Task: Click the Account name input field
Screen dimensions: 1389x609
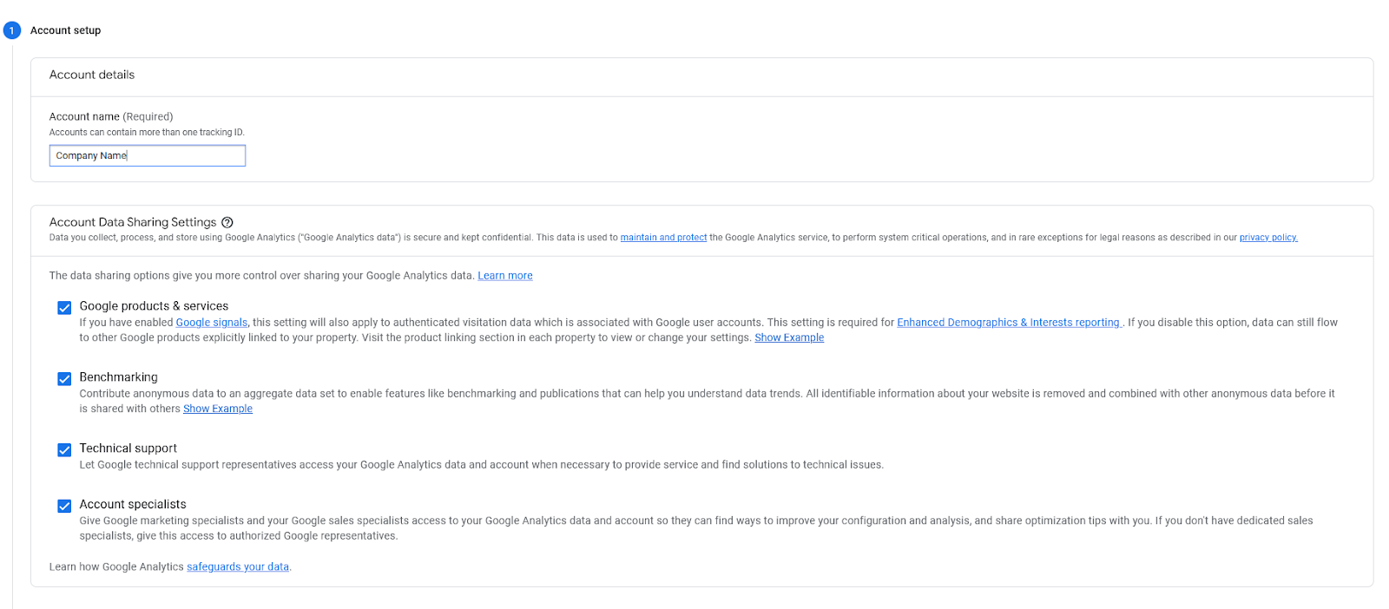Action: tap(148, 155)
